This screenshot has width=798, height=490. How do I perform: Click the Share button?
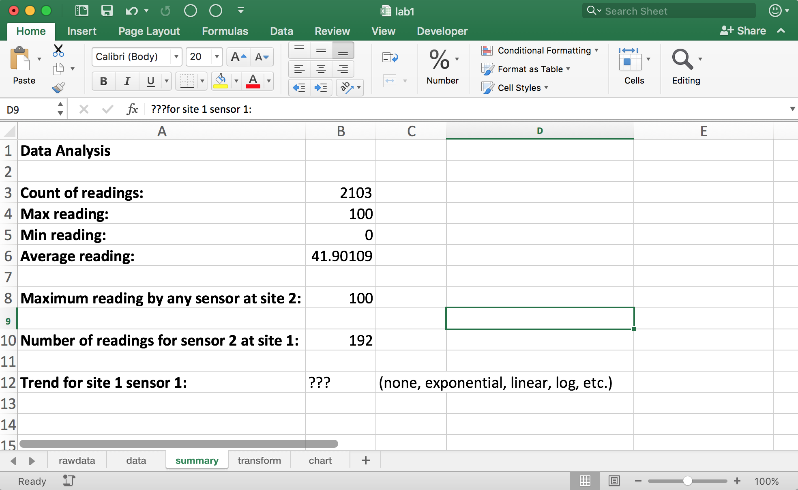coord(743,31)
